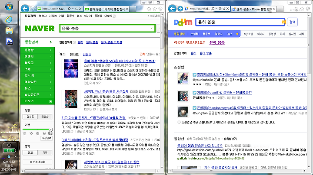Image resolution: width=313 pixels, height=175 pixels.
Task: Open favorites star in the Naver window
Action: pyautogui.click(x=155, y=9)
